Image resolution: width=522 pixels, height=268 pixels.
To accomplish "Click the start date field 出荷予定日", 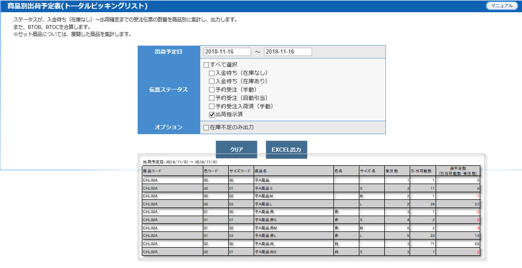I will tap(227, 52).
